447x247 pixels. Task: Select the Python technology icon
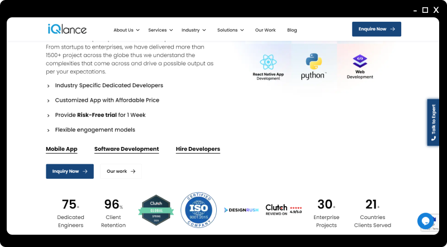point(313,66)
